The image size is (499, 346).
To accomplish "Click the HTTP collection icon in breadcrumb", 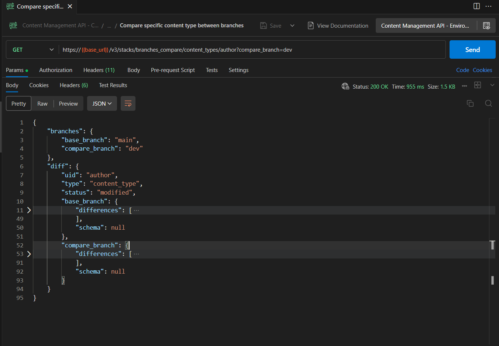I will (x=13, y=25).
